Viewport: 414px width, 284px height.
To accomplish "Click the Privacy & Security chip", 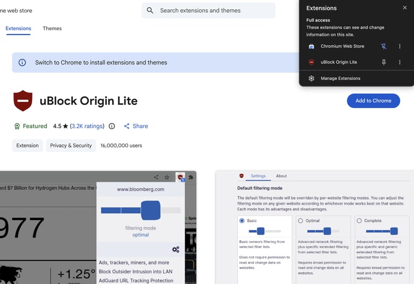I will tap(71, 146).
